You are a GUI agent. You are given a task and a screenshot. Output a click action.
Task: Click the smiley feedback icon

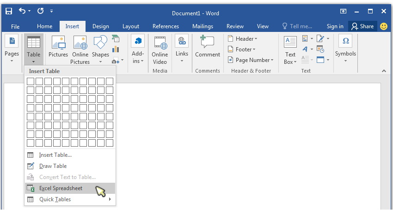(x=384, y=26)
